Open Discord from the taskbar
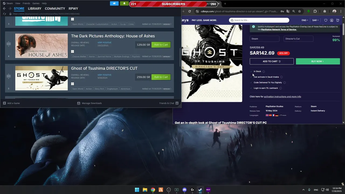This screenshot has width=345, height=194. 184,190
